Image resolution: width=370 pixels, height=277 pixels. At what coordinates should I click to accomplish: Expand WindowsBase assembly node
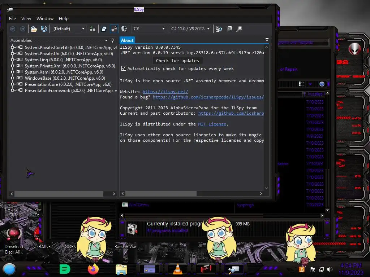pos(12,78)
